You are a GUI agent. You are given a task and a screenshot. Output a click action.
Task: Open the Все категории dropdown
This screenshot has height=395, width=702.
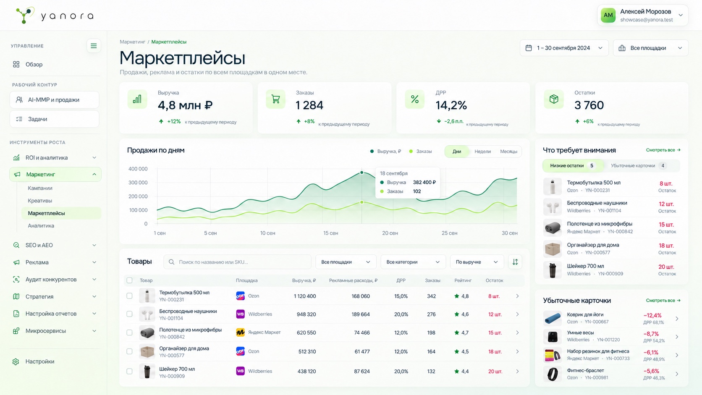point(413,262)
